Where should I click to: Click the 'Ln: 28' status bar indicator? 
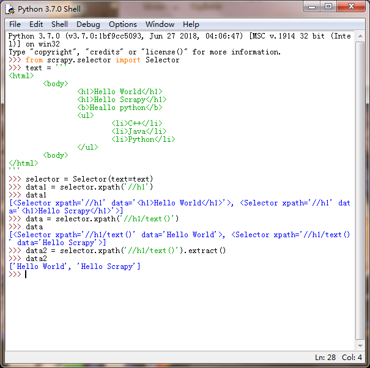click(325, 358)
